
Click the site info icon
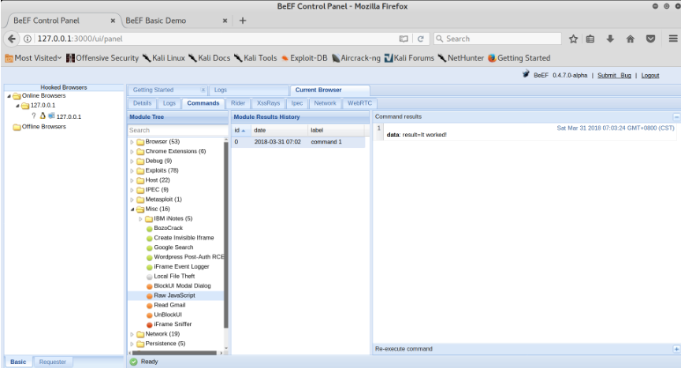coord(28,39)
